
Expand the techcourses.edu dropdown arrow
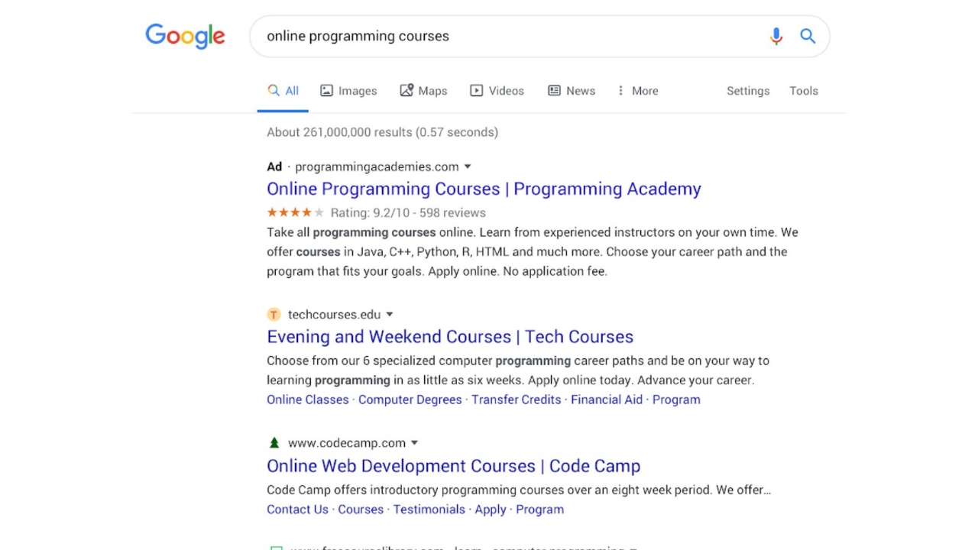[390, 315]
